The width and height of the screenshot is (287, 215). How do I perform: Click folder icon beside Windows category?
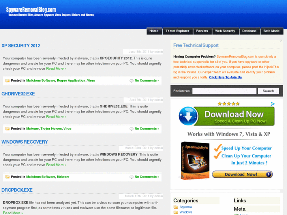[x=176, y=212]
